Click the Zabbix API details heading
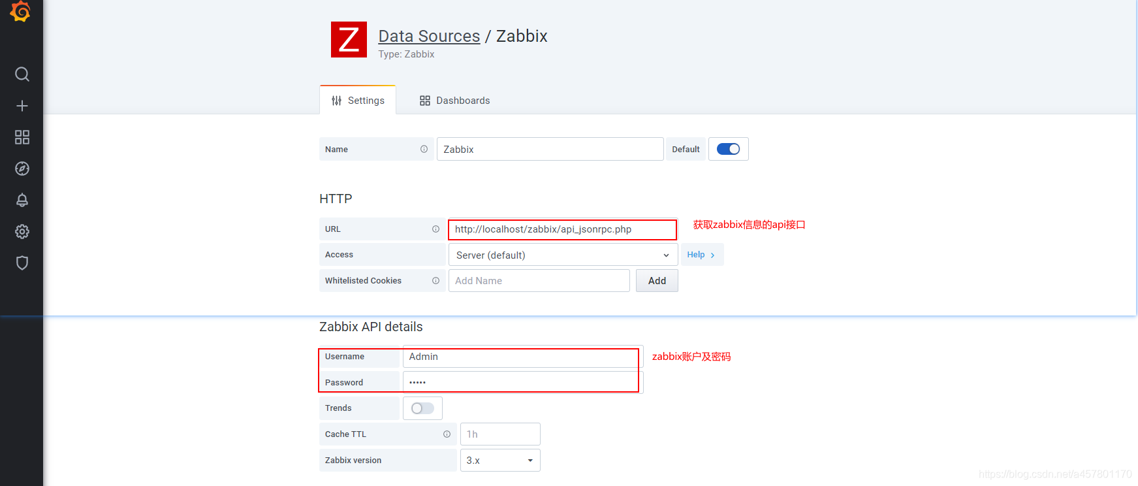 click(371, 327)
